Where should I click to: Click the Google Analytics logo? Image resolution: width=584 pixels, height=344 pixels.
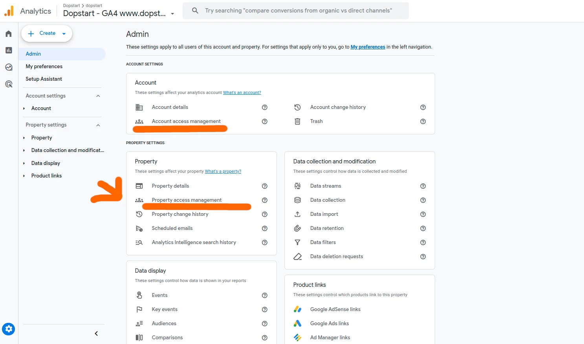click(9, 11)
